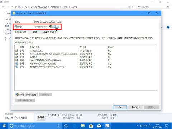Click the メイリオ ボールド font preview thumbnail
Screen dimensions: 172x129
tap(41, 117)
